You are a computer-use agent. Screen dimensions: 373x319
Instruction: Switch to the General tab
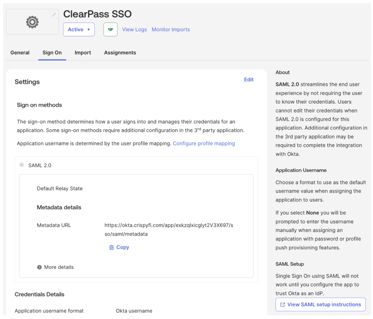[20, 52]
